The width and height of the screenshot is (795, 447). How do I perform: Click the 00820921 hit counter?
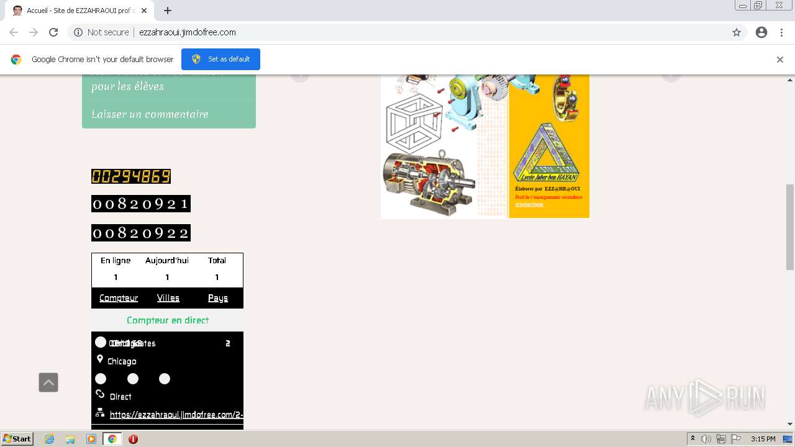click(141, 204)
